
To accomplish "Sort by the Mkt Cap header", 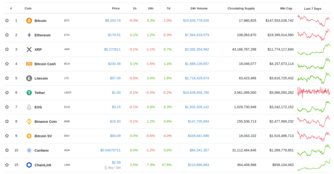I will (286, 8).
